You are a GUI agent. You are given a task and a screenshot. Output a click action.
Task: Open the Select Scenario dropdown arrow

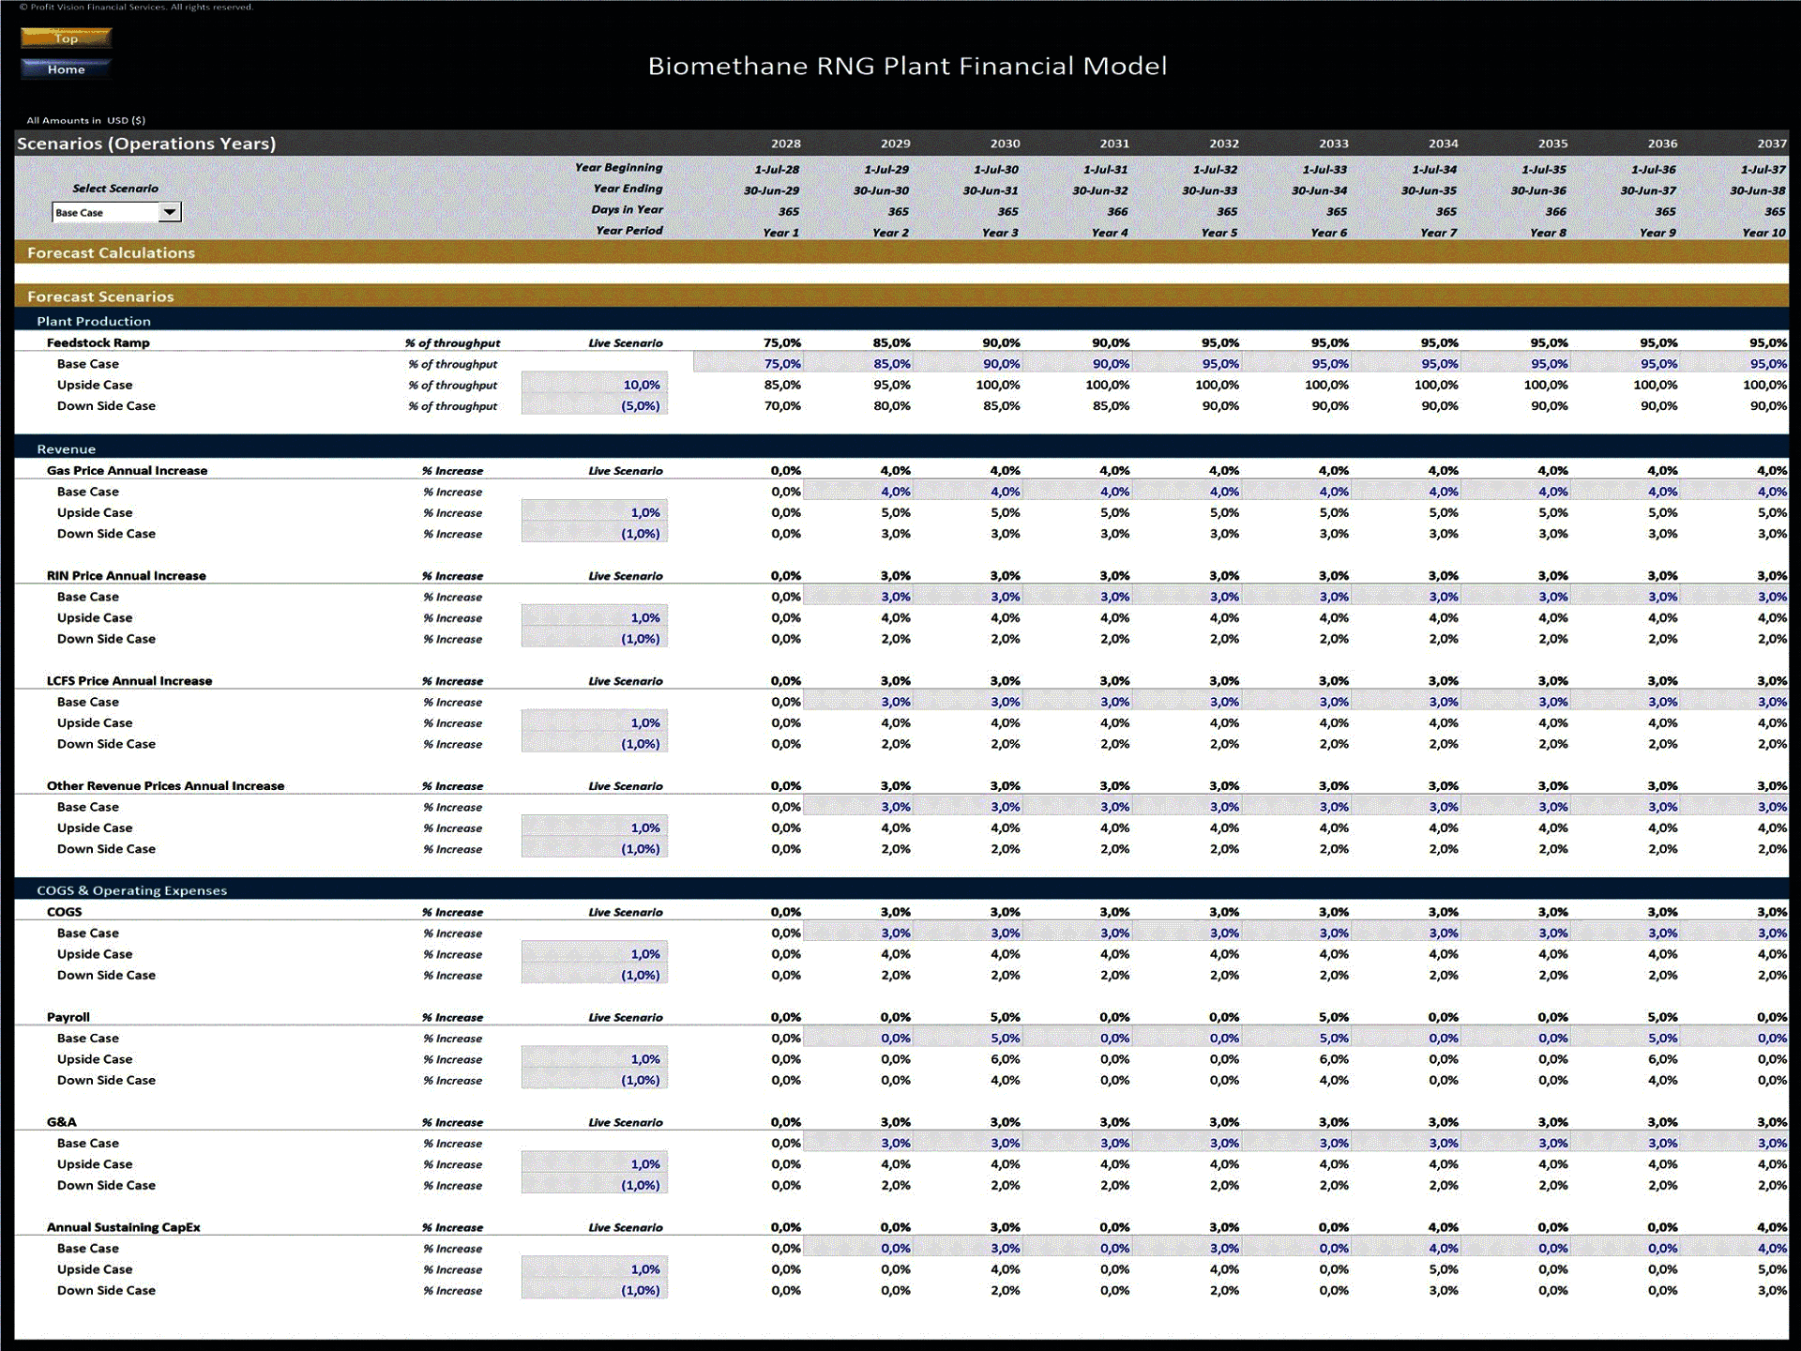pyautogui.click(x=170, y=212)
